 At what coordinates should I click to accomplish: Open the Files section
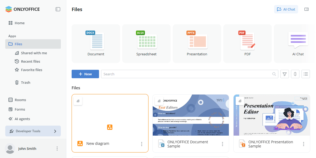coord(33,44)
